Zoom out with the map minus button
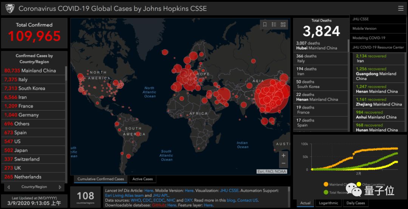The width and height of the screenshot is (408, 209). (284, 163)
